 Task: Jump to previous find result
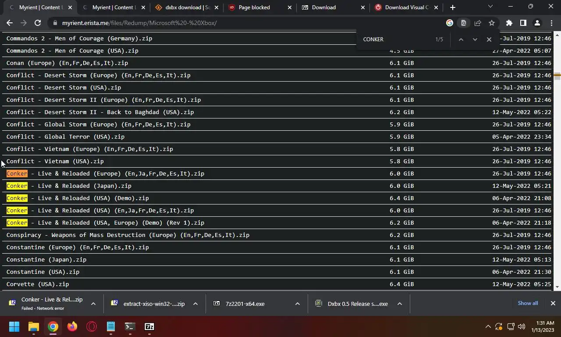(x=461, y=39)
